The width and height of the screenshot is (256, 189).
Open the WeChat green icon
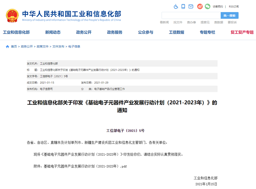(207, 6)
